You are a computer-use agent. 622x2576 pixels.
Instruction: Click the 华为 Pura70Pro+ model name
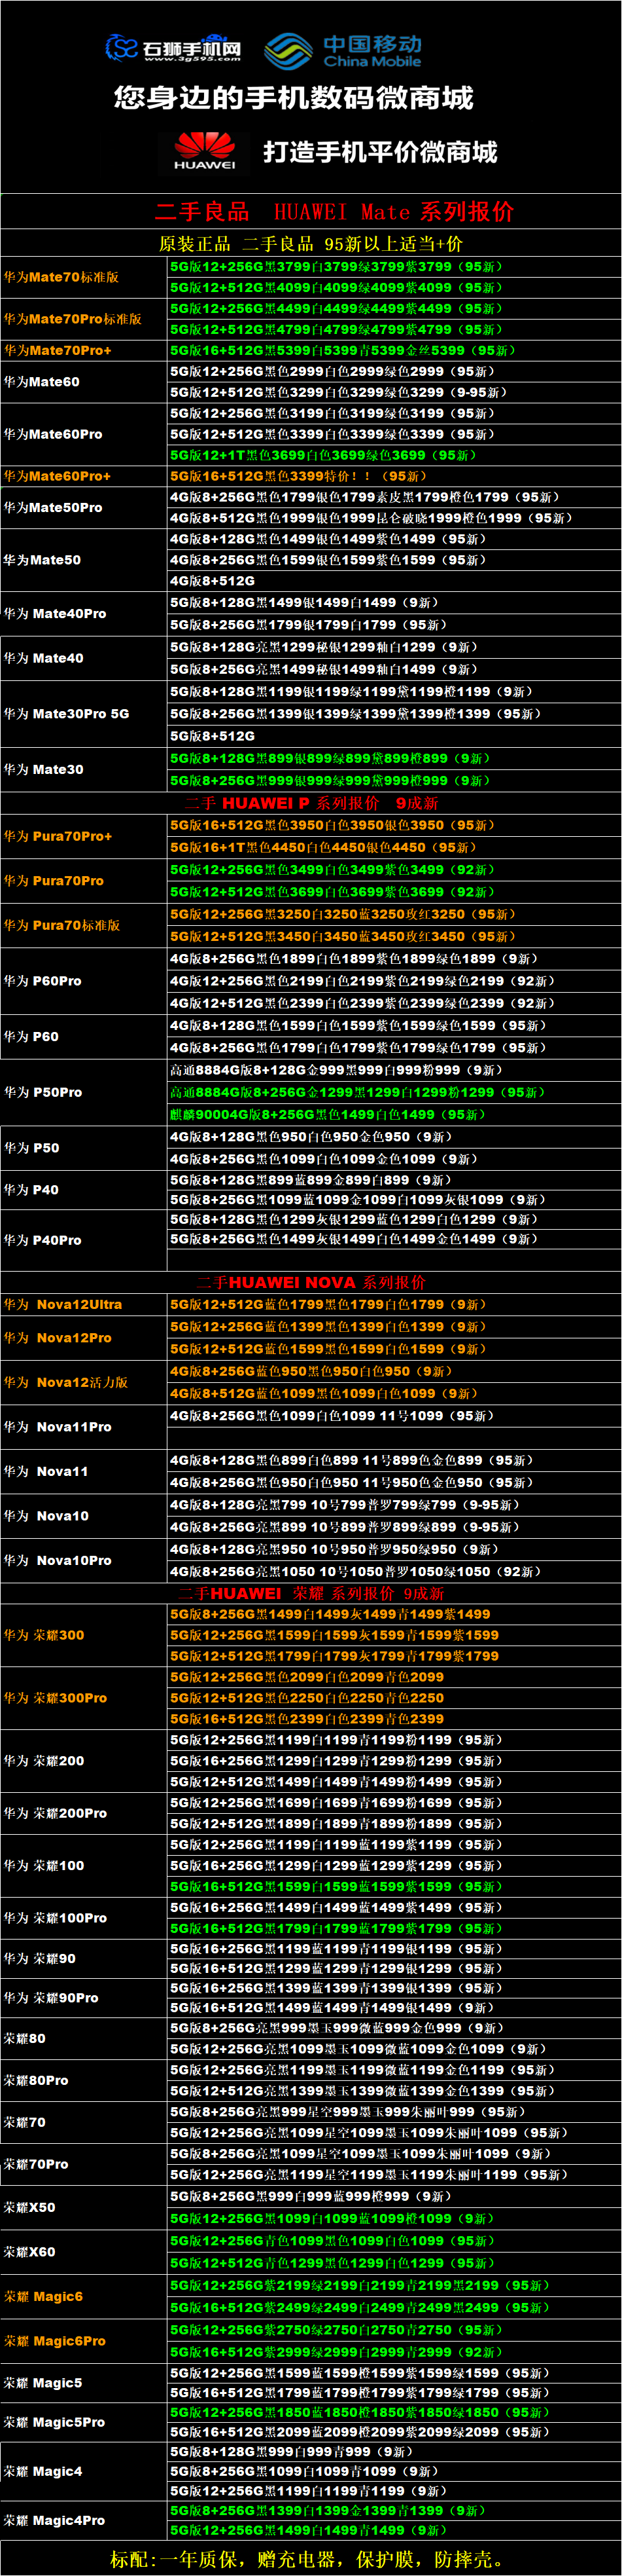(x=58, y=836)
